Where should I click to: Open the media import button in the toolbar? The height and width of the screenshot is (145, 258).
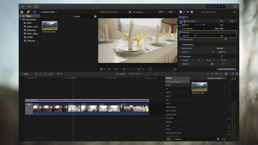[x=23, y=6]
